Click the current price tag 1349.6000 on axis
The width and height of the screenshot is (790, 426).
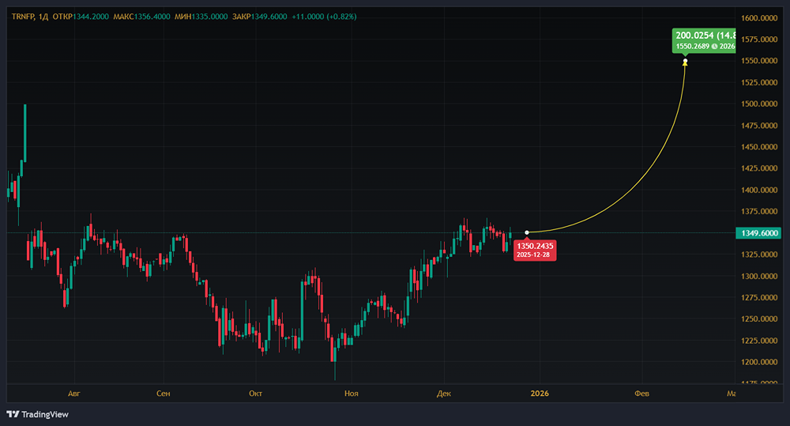(761, 233)
